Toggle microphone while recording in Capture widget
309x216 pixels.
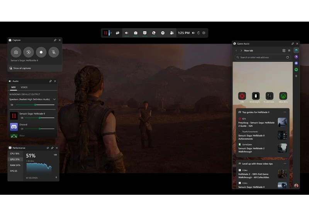tap(54, 52)
